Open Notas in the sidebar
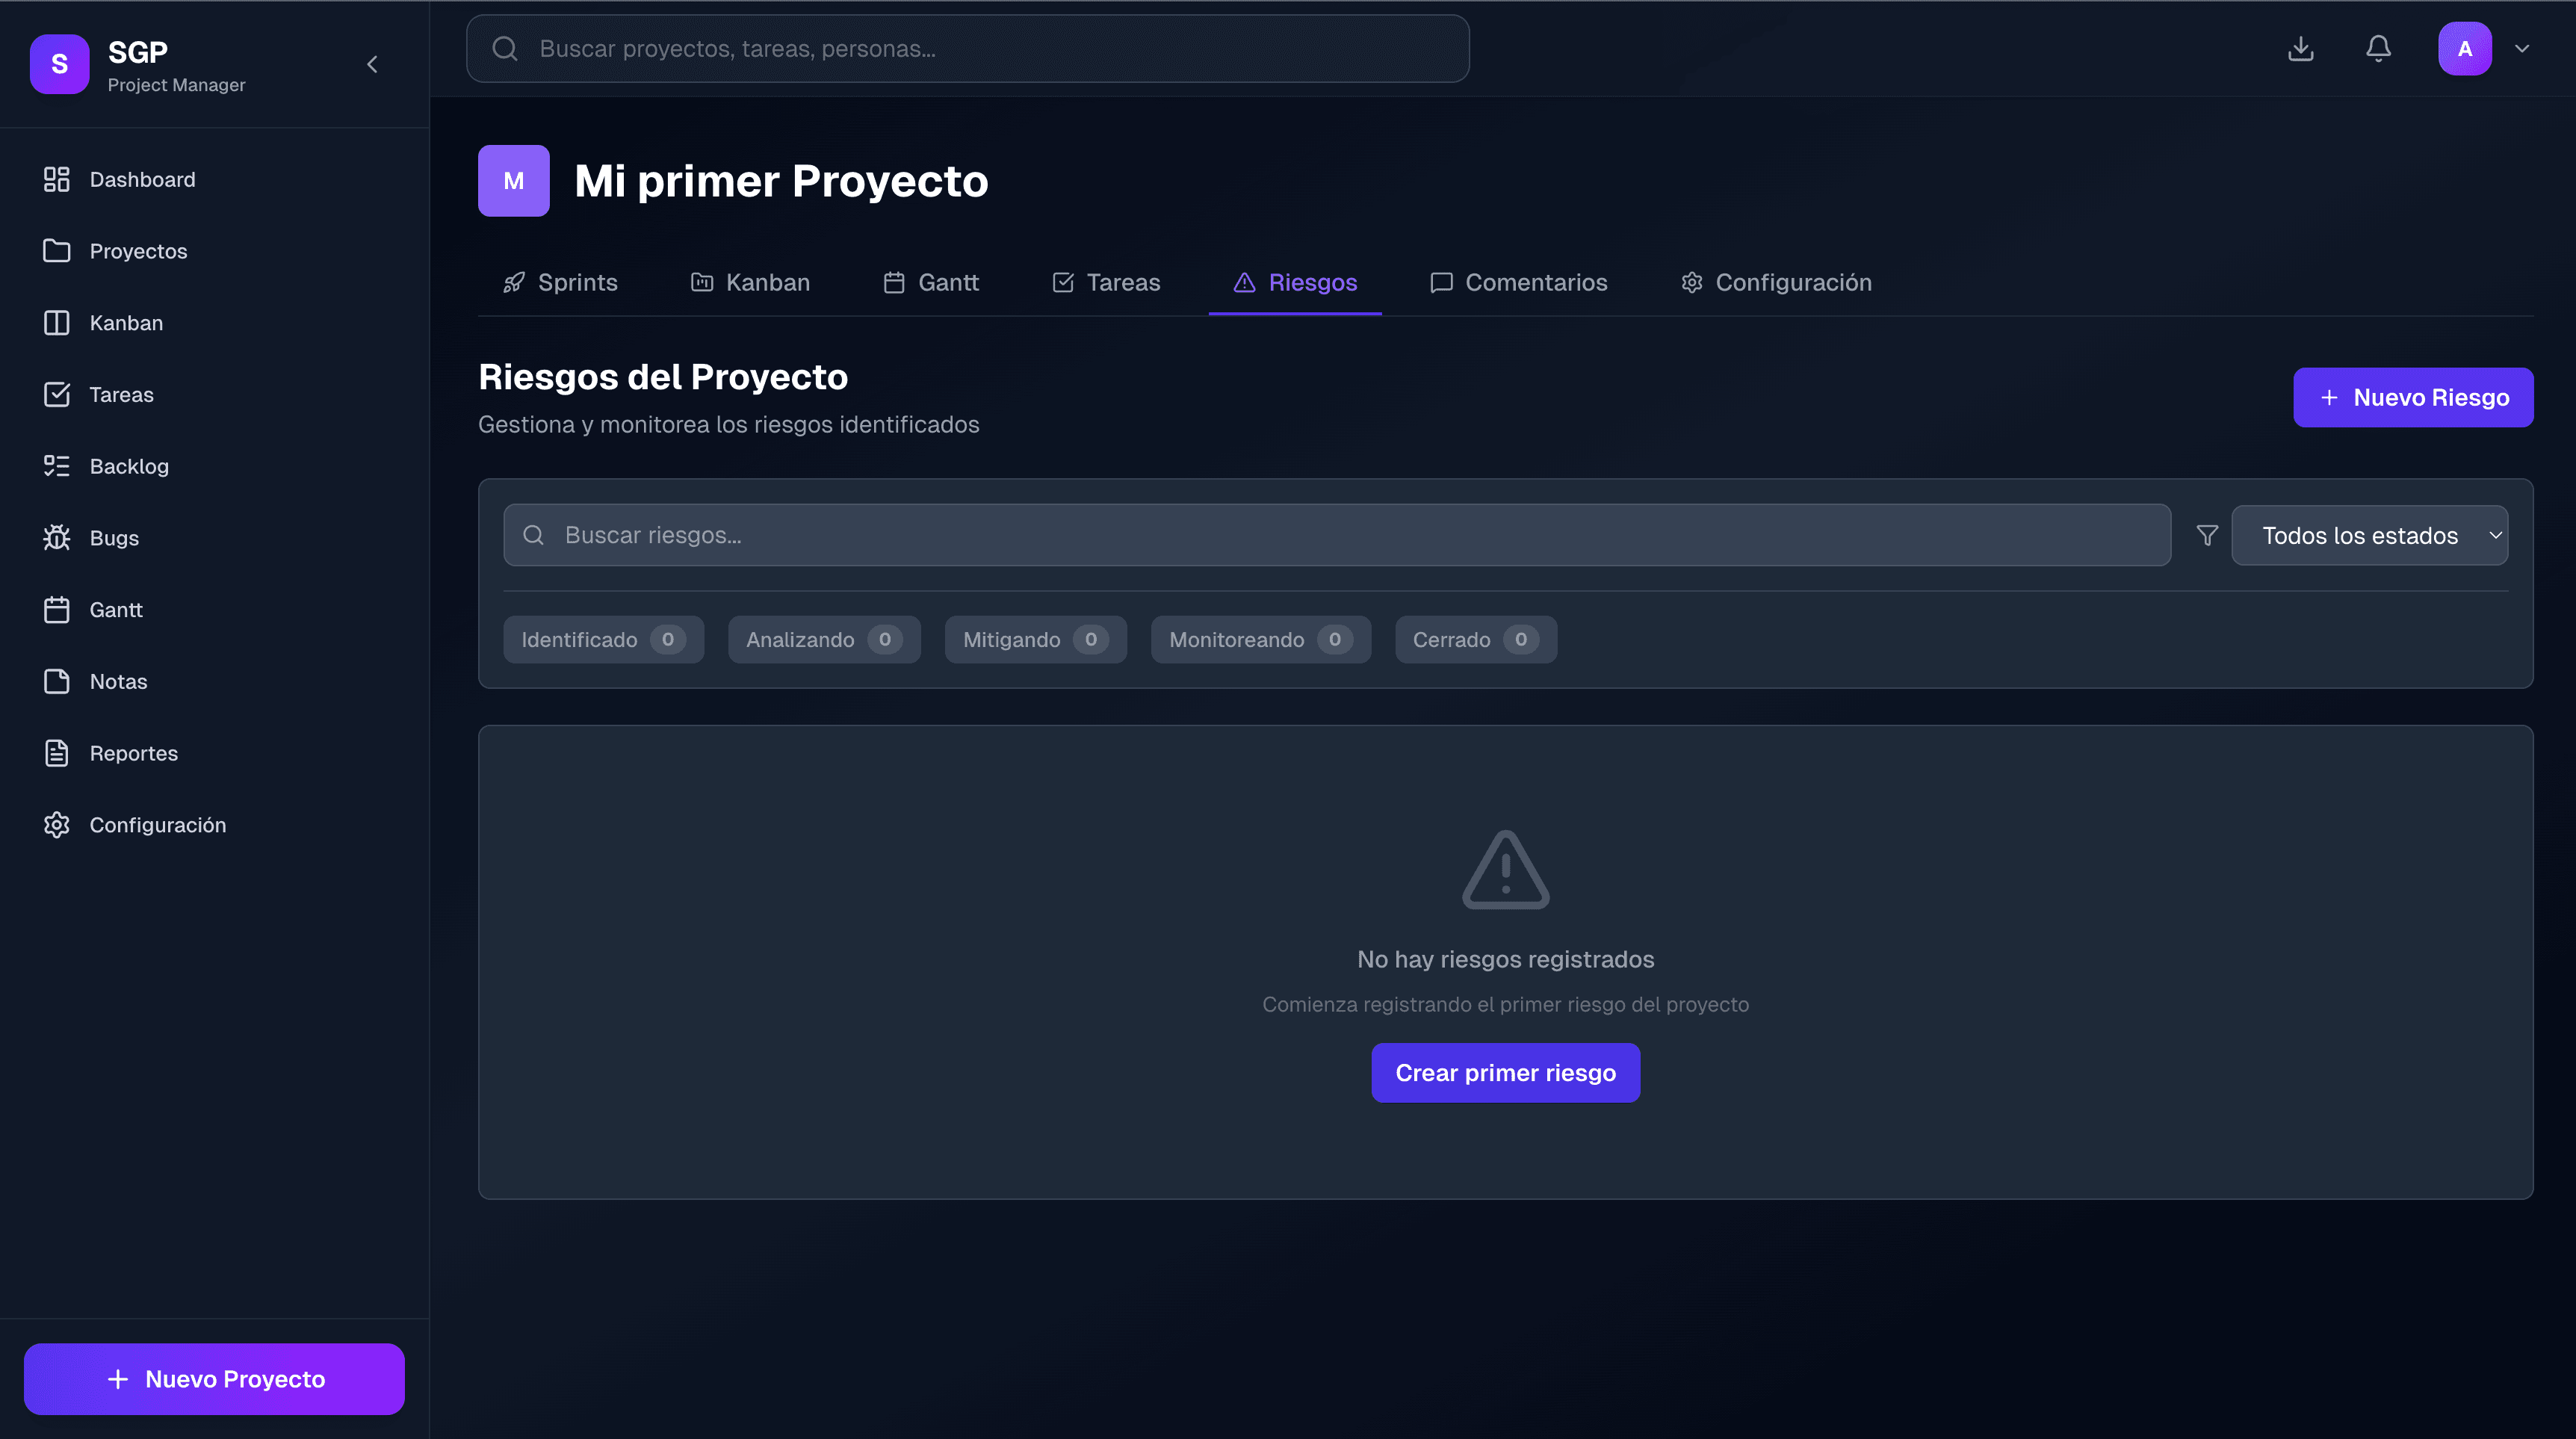Screen dimensions: 2576x1439 click(118, 681)
